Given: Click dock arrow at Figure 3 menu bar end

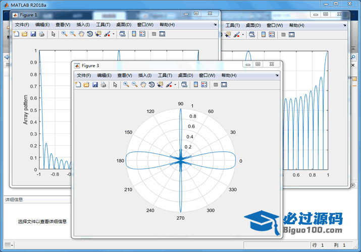Looking at the screenshot, I should click(277, 75).
